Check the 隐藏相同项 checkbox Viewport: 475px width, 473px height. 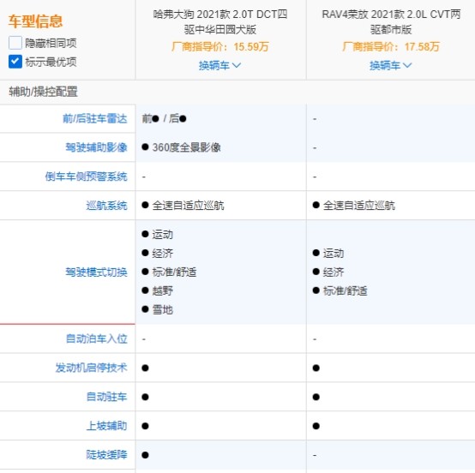15,43
